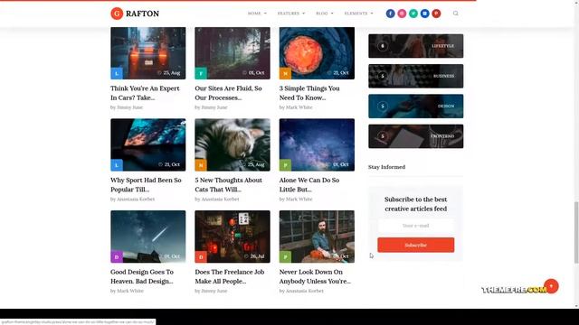Click the count circle on Lifestyle card

click(x=383, y=46)
